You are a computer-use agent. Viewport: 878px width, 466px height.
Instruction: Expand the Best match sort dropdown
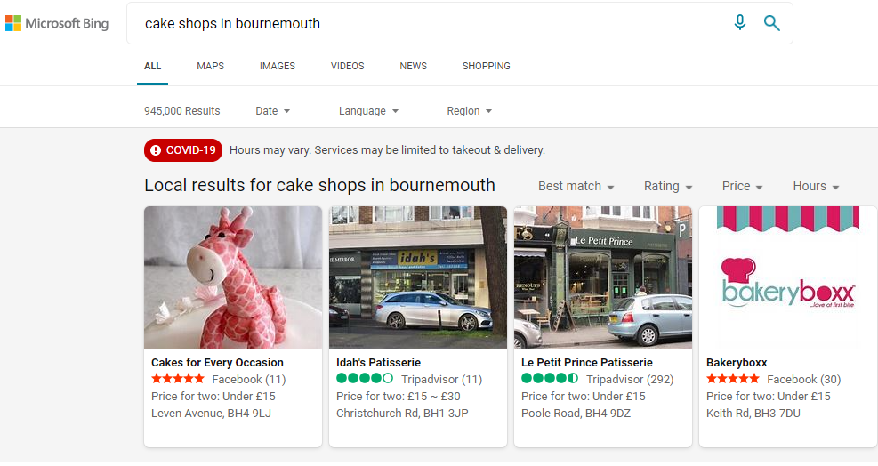pos(576,186)
